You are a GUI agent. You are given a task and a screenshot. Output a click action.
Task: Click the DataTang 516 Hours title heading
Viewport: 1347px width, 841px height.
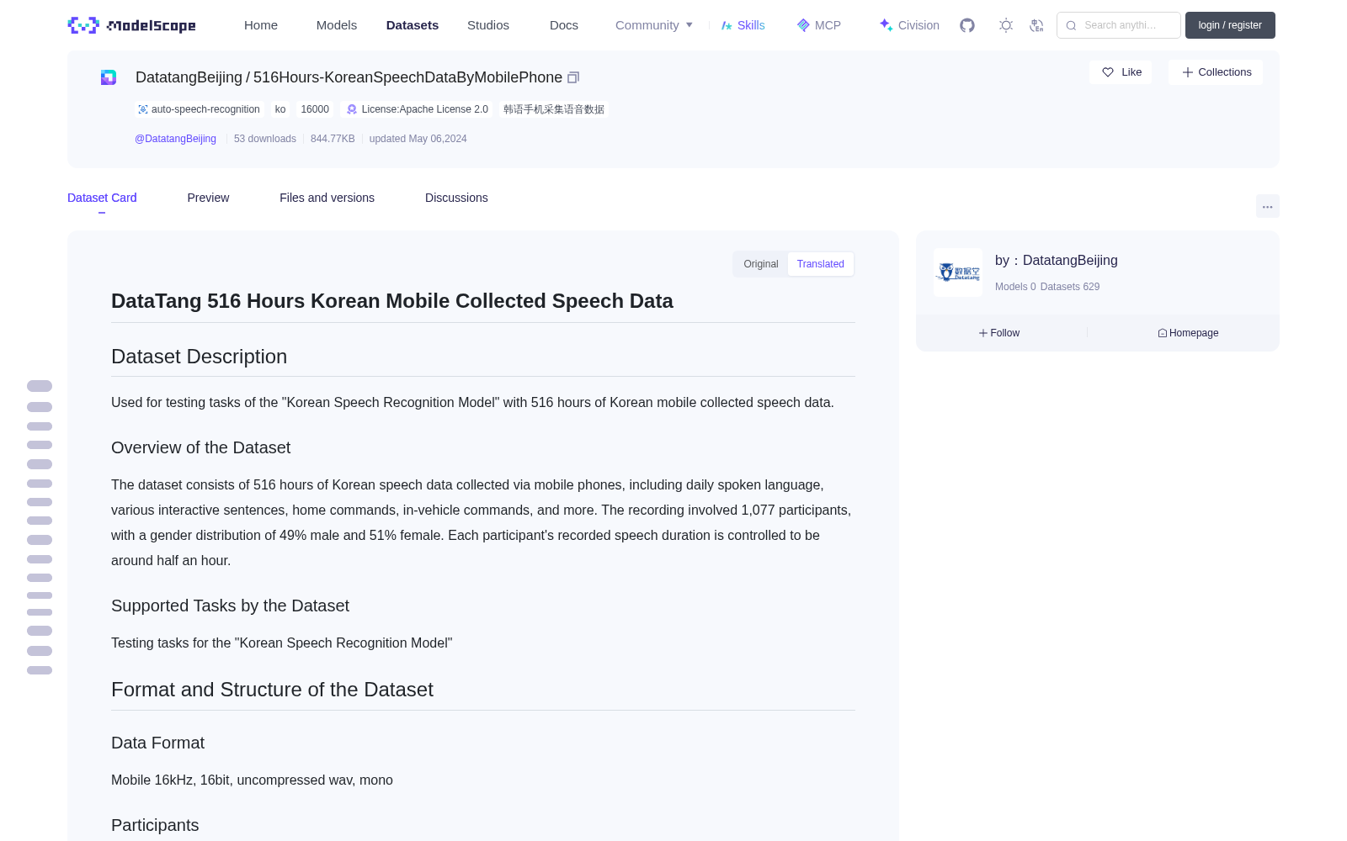pyautogui.click(x=392, y=301)
